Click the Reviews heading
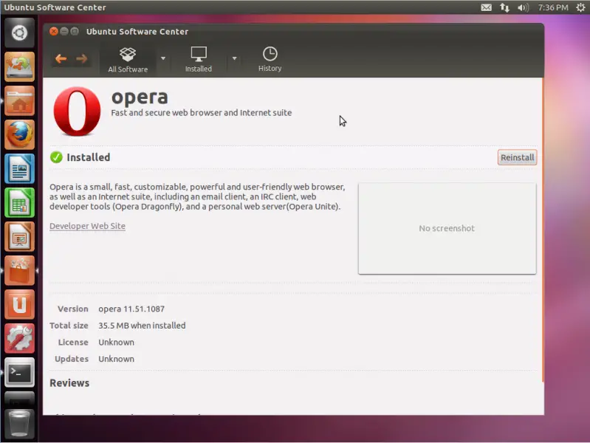The image size is (590, 443). [69, 382]
